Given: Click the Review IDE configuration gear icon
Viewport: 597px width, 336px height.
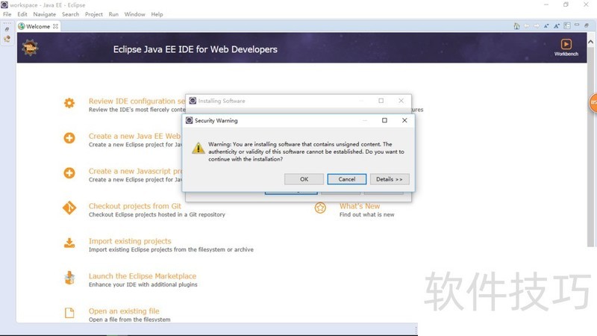Looking at the screenshot, I should 69,103.
